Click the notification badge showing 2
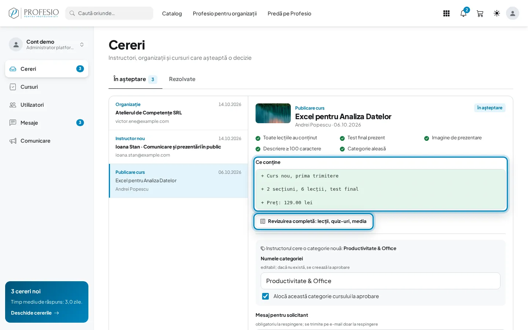This screenshot has height=330, width=528. coord(467,10)
